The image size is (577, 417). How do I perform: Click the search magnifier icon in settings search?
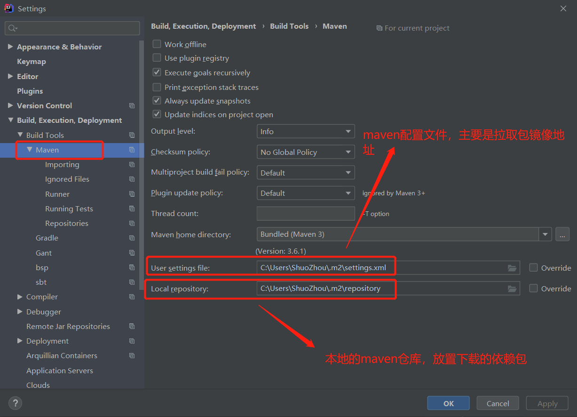[13, 28]
